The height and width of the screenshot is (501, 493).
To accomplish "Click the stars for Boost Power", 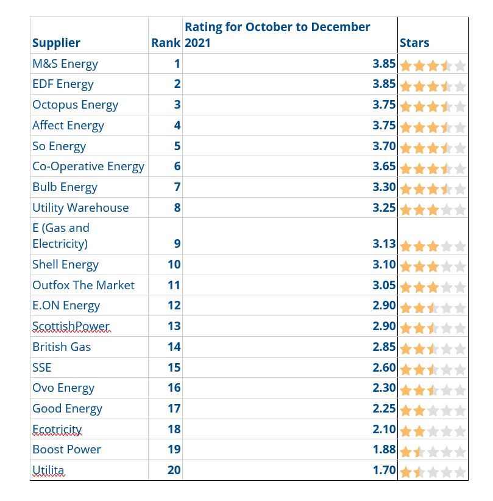I will pos(433,452).
